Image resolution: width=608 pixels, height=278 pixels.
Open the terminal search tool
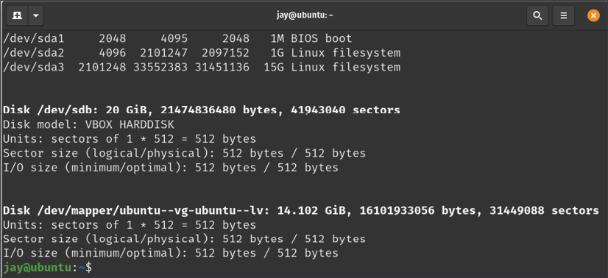point(537,15)
